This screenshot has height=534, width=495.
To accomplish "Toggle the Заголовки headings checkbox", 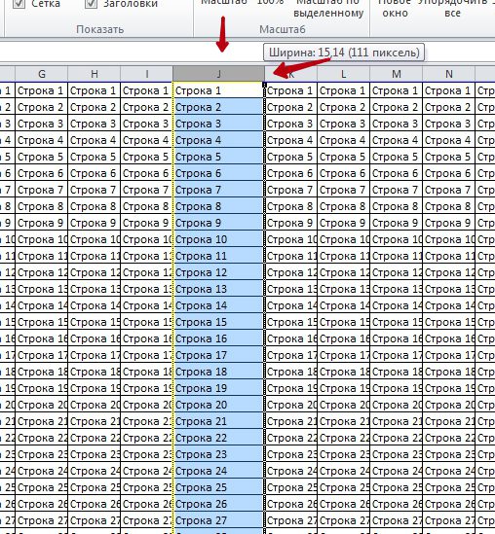I will click(x=91, y=4).
